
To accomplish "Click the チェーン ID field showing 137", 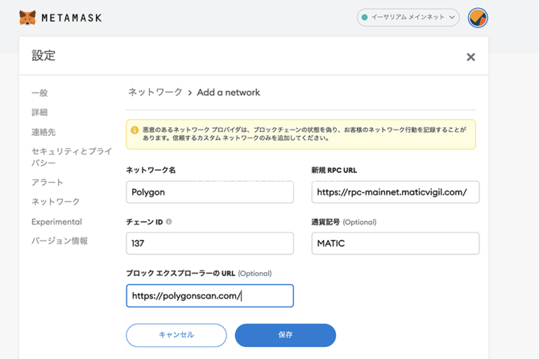I will (209, 244).
